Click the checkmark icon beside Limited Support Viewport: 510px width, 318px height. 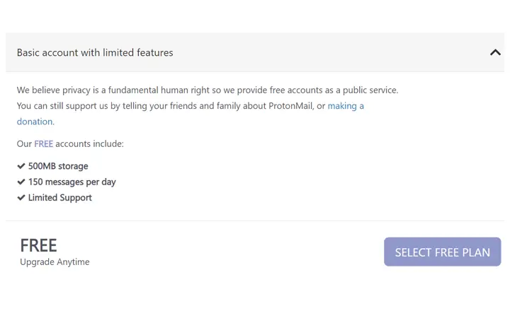(21, 197)
